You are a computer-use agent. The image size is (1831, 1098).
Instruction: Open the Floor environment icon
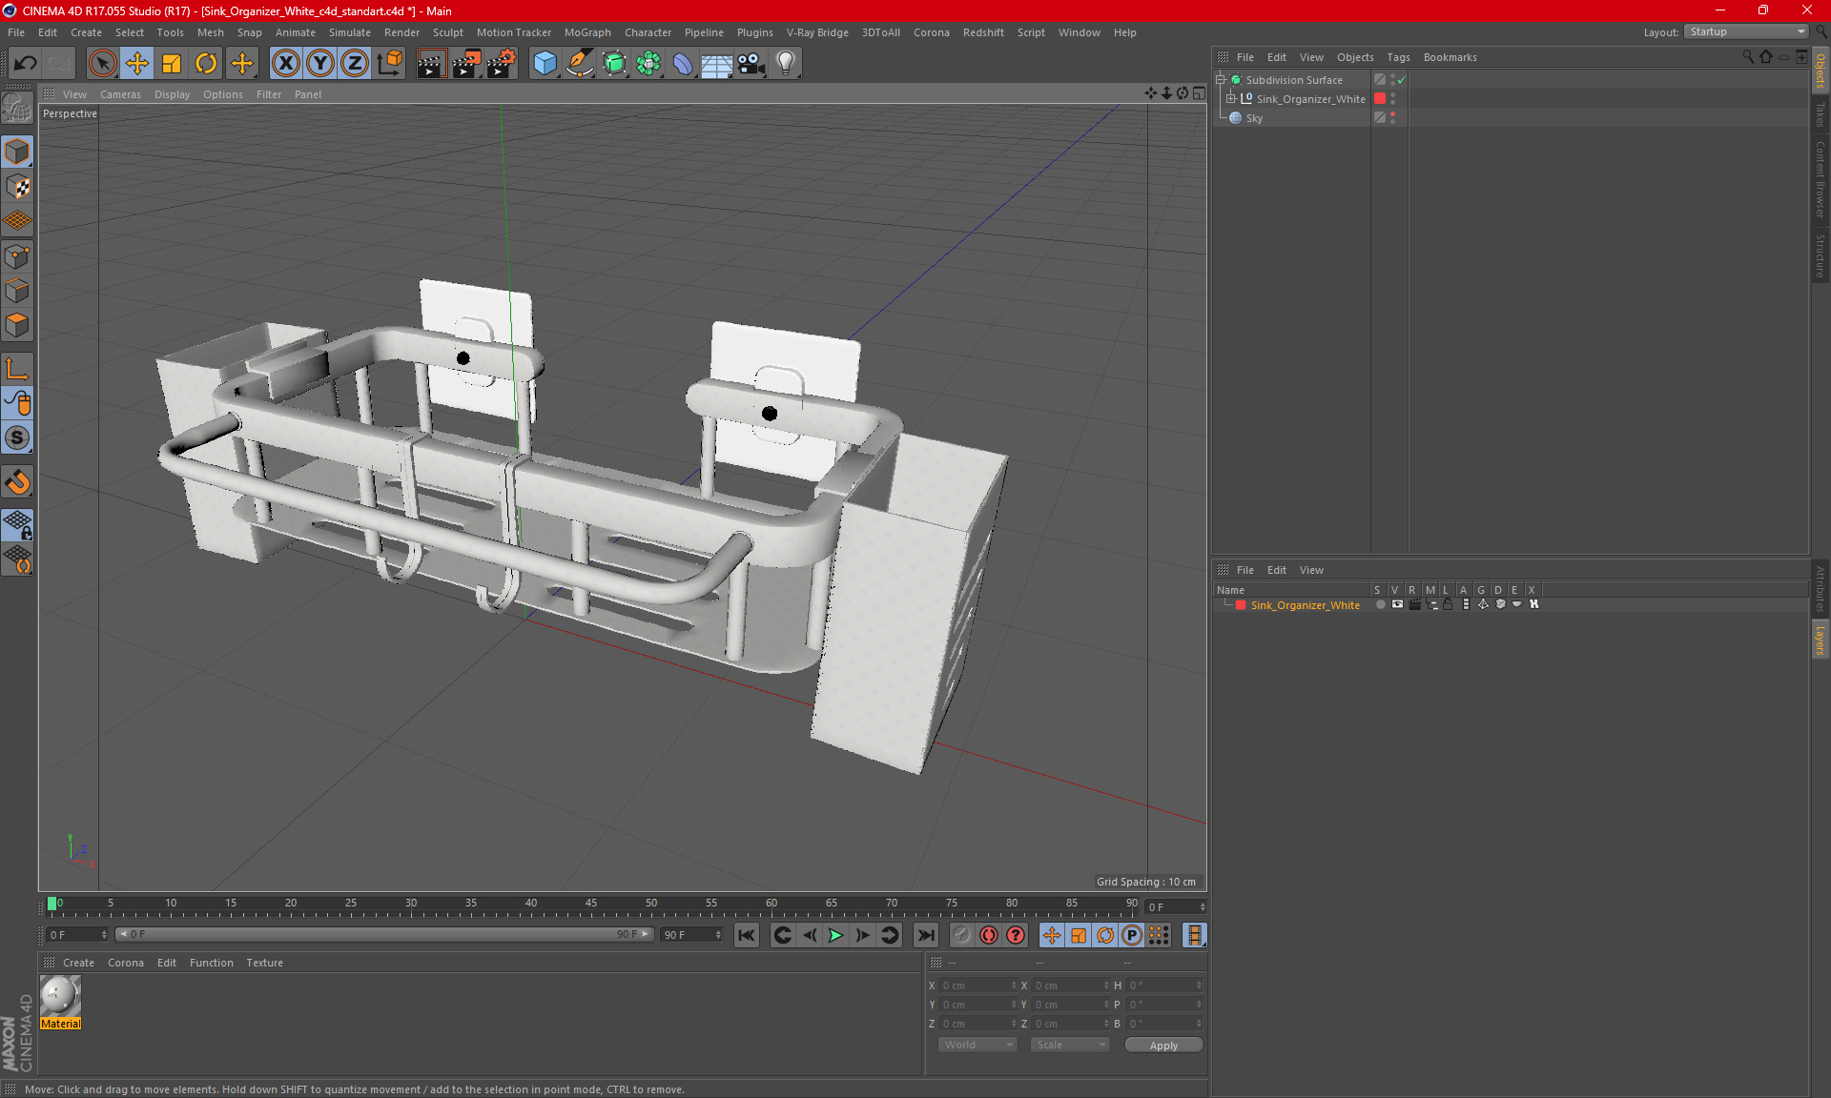[x=717, y=64]
